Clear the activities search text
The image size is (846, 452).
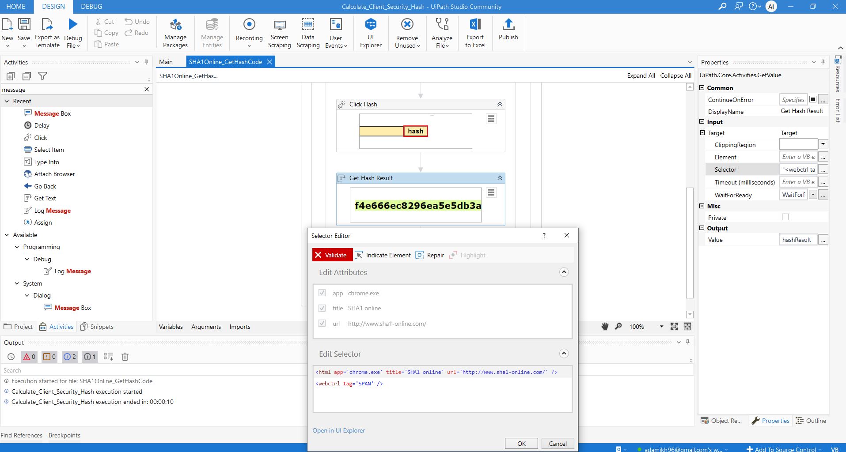click(x=147, y=89)
